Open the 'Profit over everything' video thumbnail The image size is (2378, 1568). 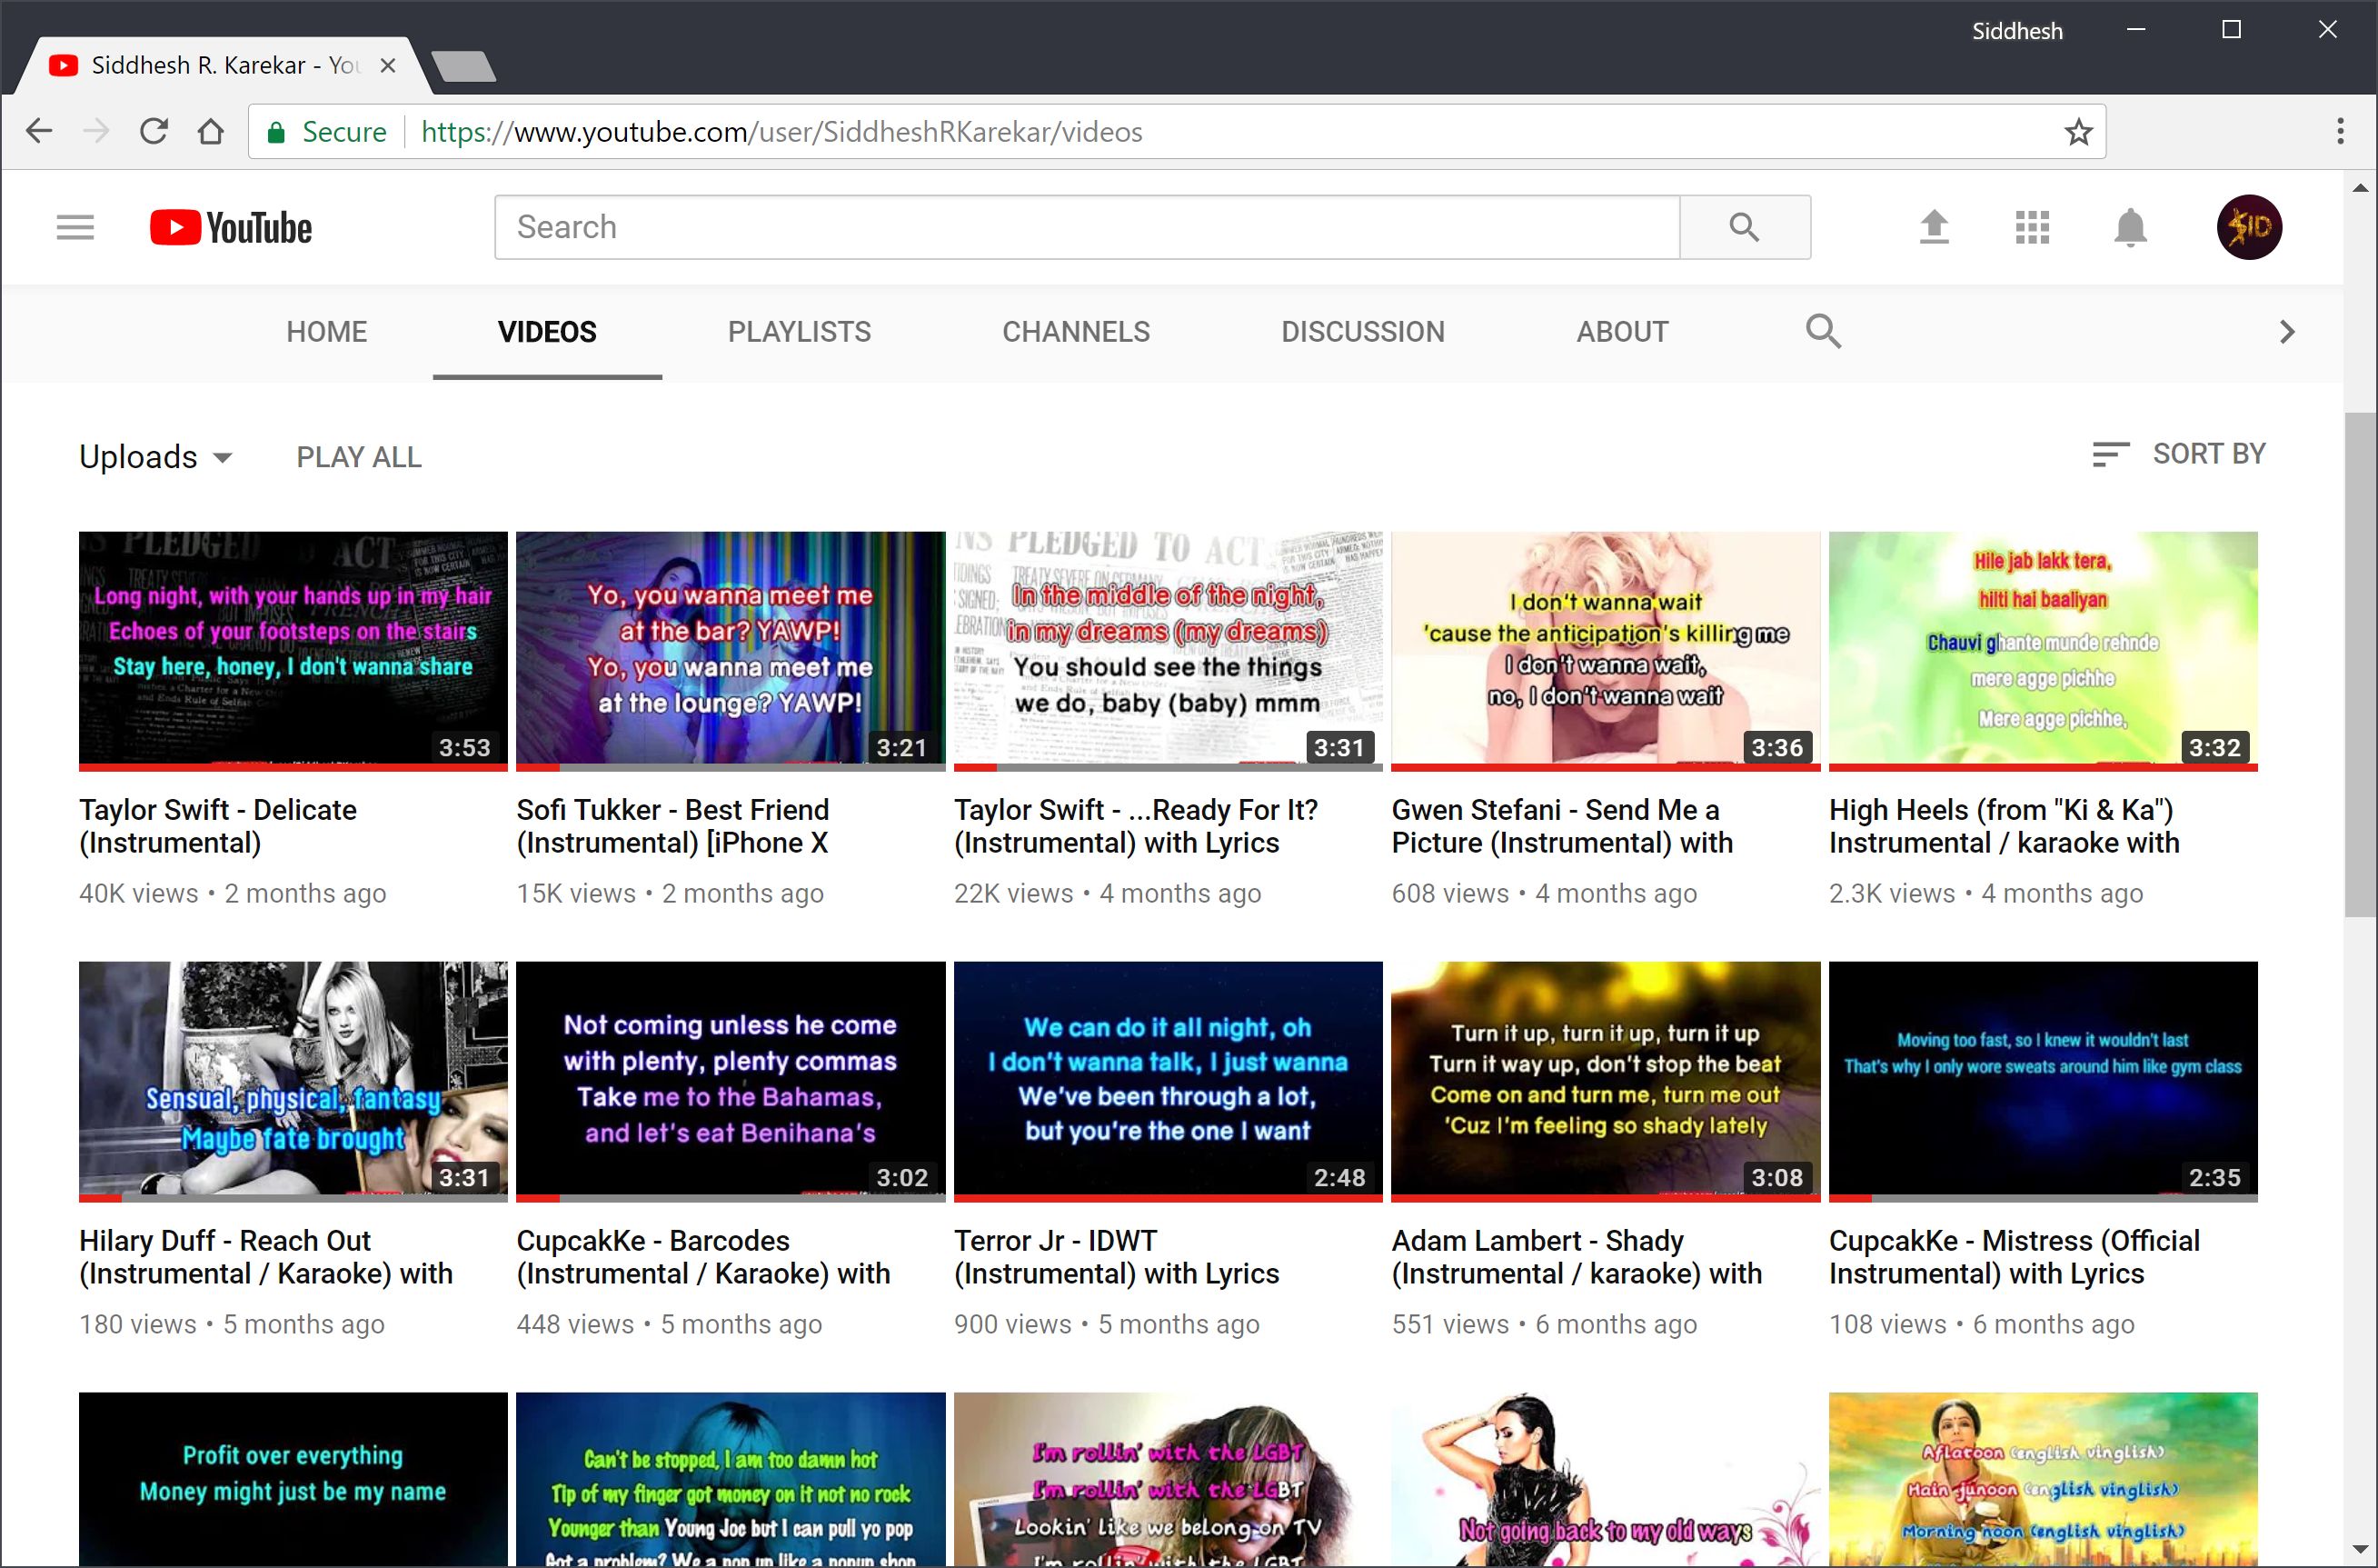click(293, 1479)
